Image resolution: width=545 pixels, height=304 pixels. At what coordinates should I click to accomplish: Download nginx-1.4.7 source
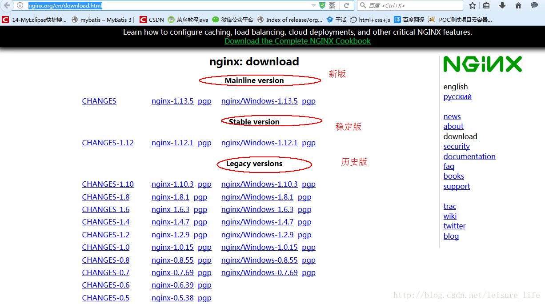170,222
